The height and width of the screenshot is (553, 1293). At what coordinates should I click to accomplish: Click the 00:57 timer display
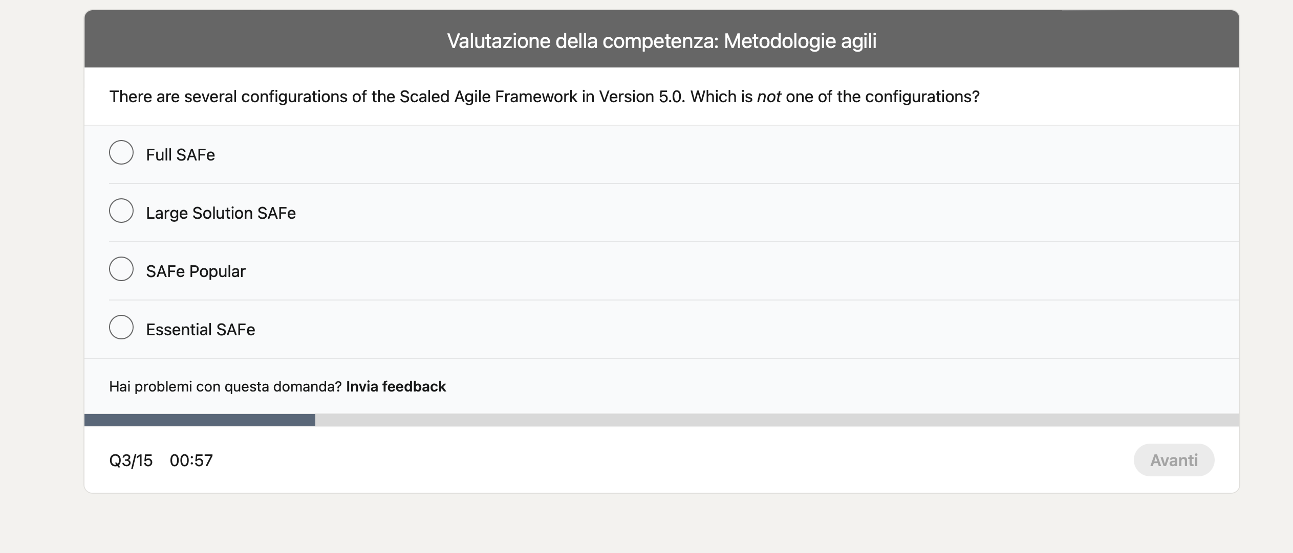pos(191,460)
